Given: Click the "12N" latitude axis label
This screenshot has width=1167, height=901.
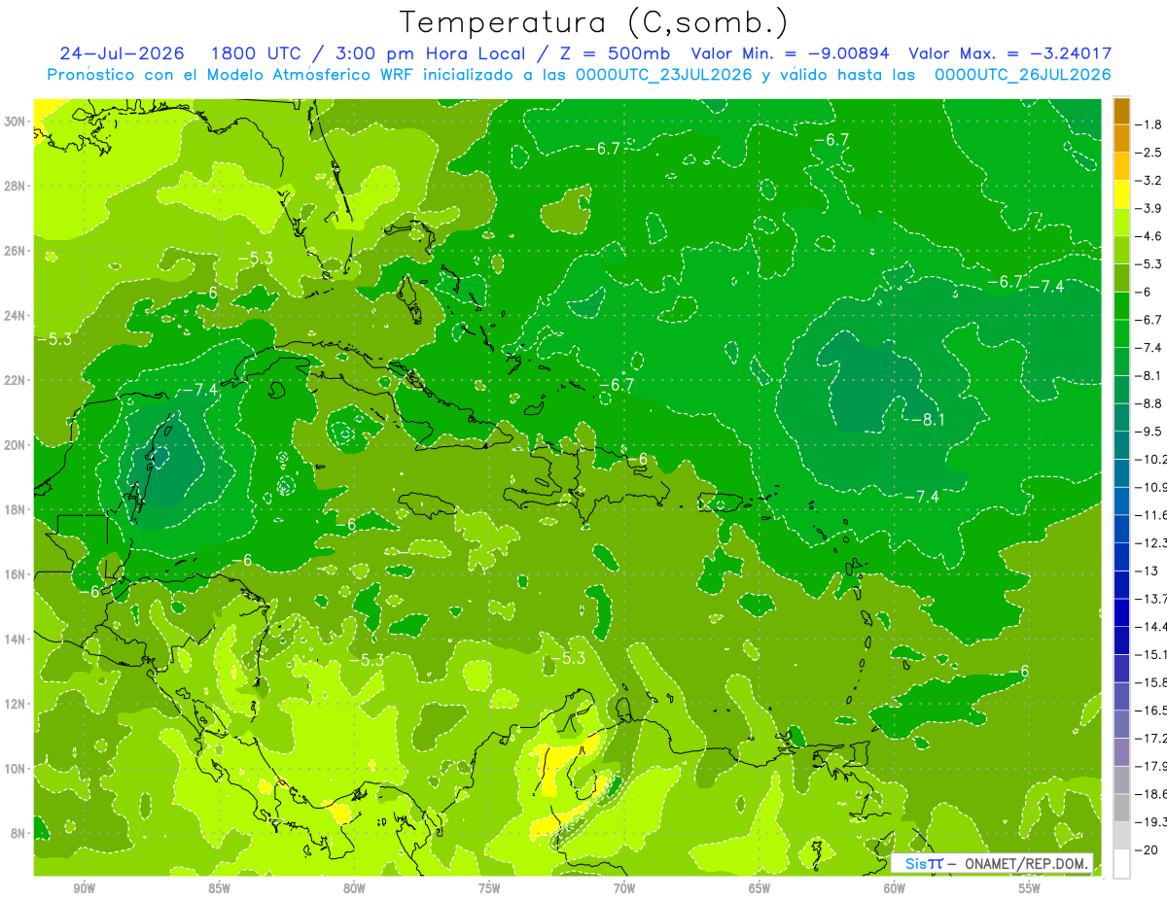Looking at the screenshot, I should (17, 704).
